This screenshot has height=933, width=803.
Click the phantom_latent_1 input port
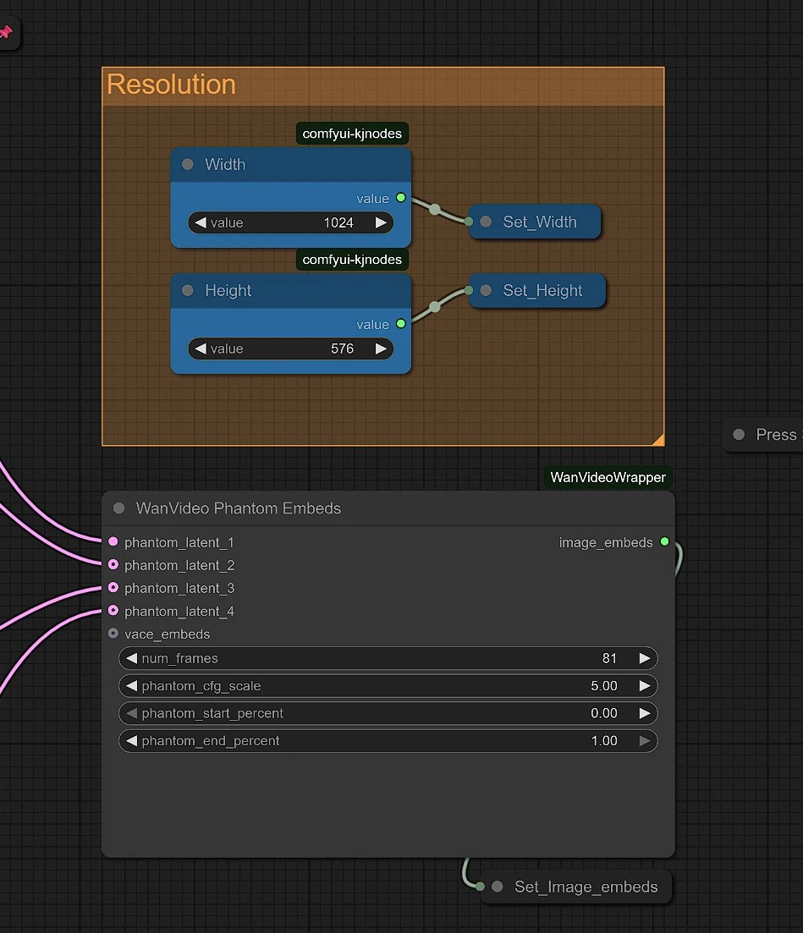click(x=113, y=542)
